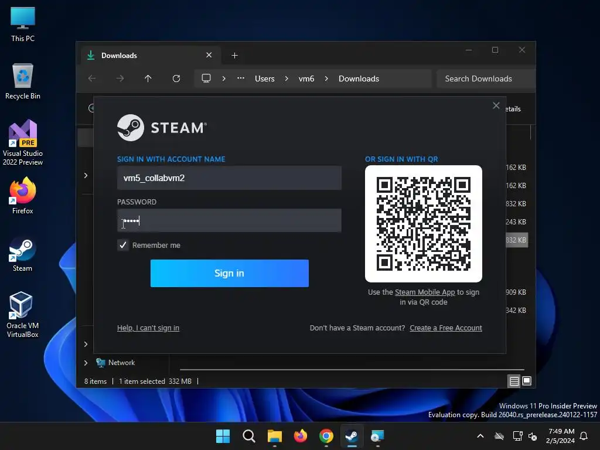Open the Steam desktop shortcut
This screenshot has width=600, height=450.
(x=23, y=254)
